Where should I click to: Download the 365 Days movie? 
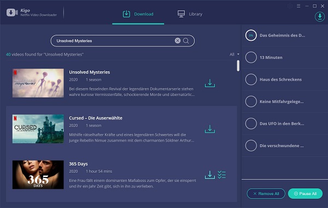pyautogui.click(x=210, y=175)
